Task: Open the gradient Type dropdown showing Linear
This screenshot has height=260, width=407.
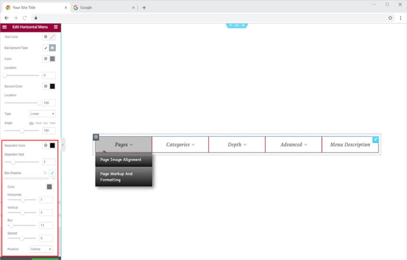Action: (x=42, y=114)
